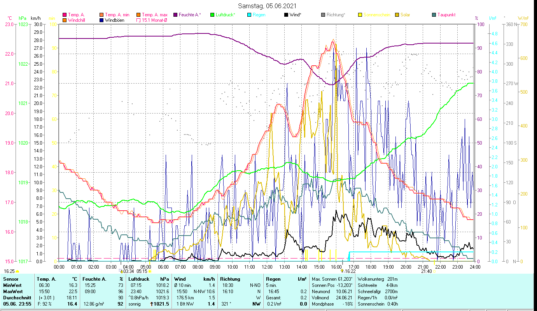Click the Temp. A. min legend swatch

(x=102, y=15)
